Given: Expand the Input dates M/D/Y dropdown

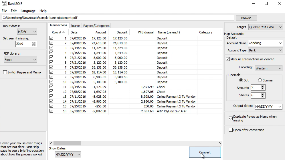Looking at the screenshot, I should point(27,32).
